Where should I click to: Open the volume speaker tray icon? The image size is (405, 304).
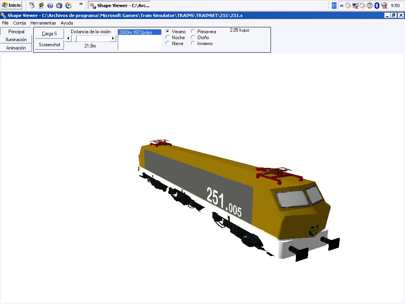[370, 6]
